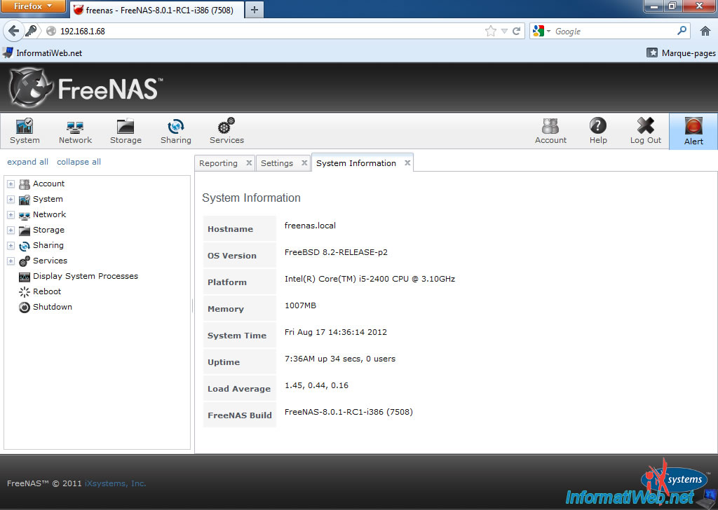Click the FreeNAS-8.0.1-RC1-i386 (7508) build value
The width and height of the screenshot is (718, 510).
pyautogui.click(x=348, y=412)
